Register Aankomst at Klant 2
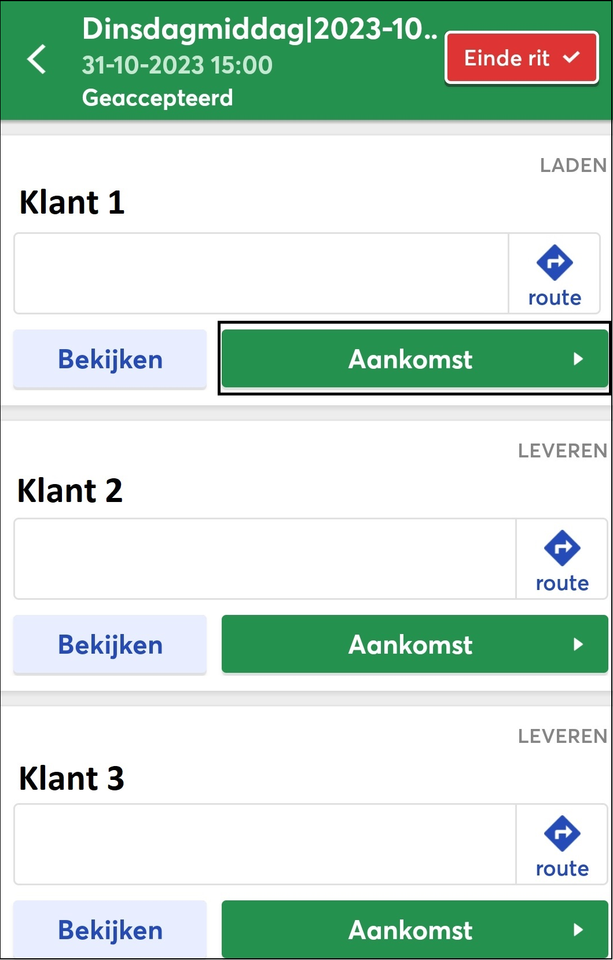 (x=414, y=644)
